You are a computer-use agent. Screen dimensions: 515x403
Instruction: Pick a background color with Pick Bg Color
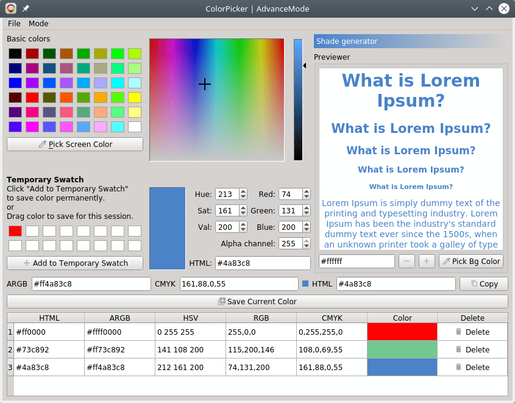coord(471,261)
